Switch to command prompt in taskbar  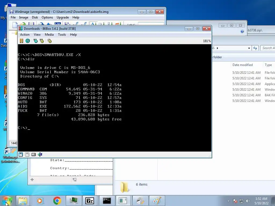click(107, 201)
